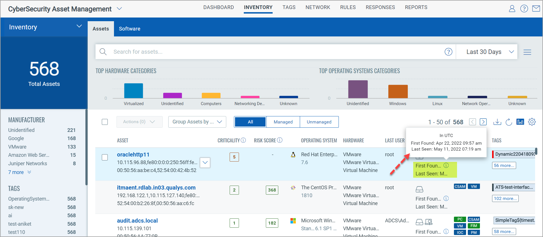Image resolution: width=543 pixels, height=237 pixels.
Task: Click the CSAM badge in itmaent row
Action: (x=460, y=186)
